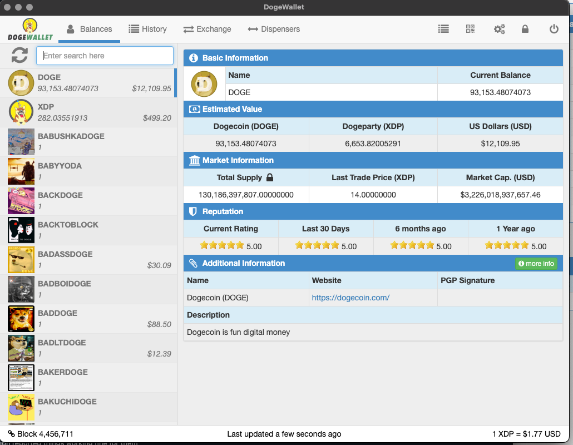The image size is (573, 445).
Task: Click the BACKDOGE card thumbnail
Action: coord(21,201)
